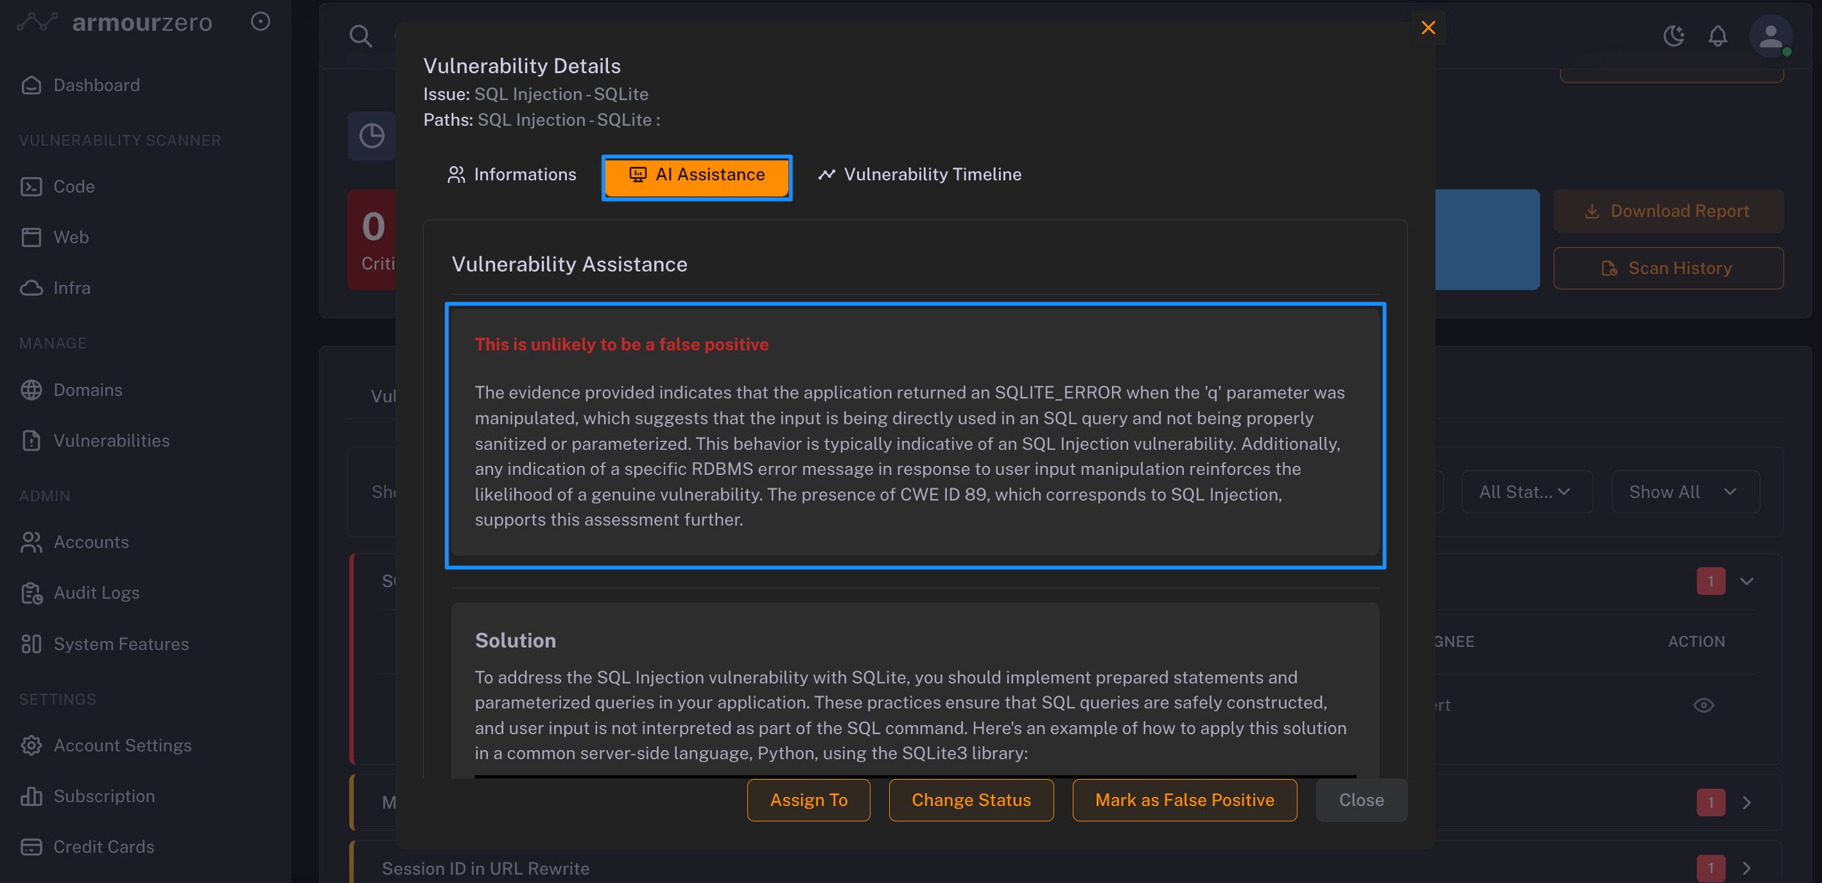Switch to Vulnerability Timeline tab
This screenshot has width=1822, height=883.
[x=919, y=175]
